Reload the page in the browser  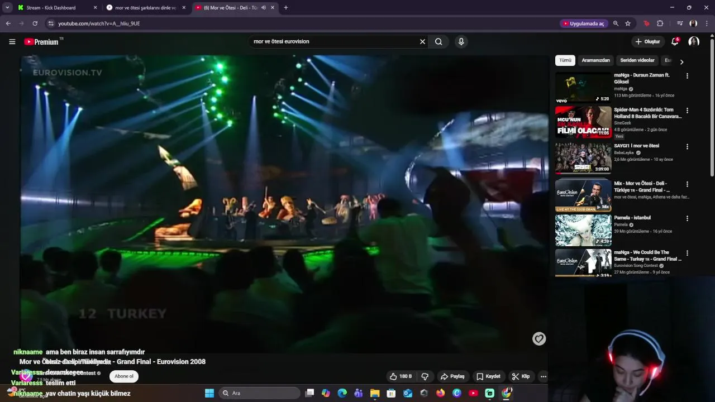[x=35, y=23]
